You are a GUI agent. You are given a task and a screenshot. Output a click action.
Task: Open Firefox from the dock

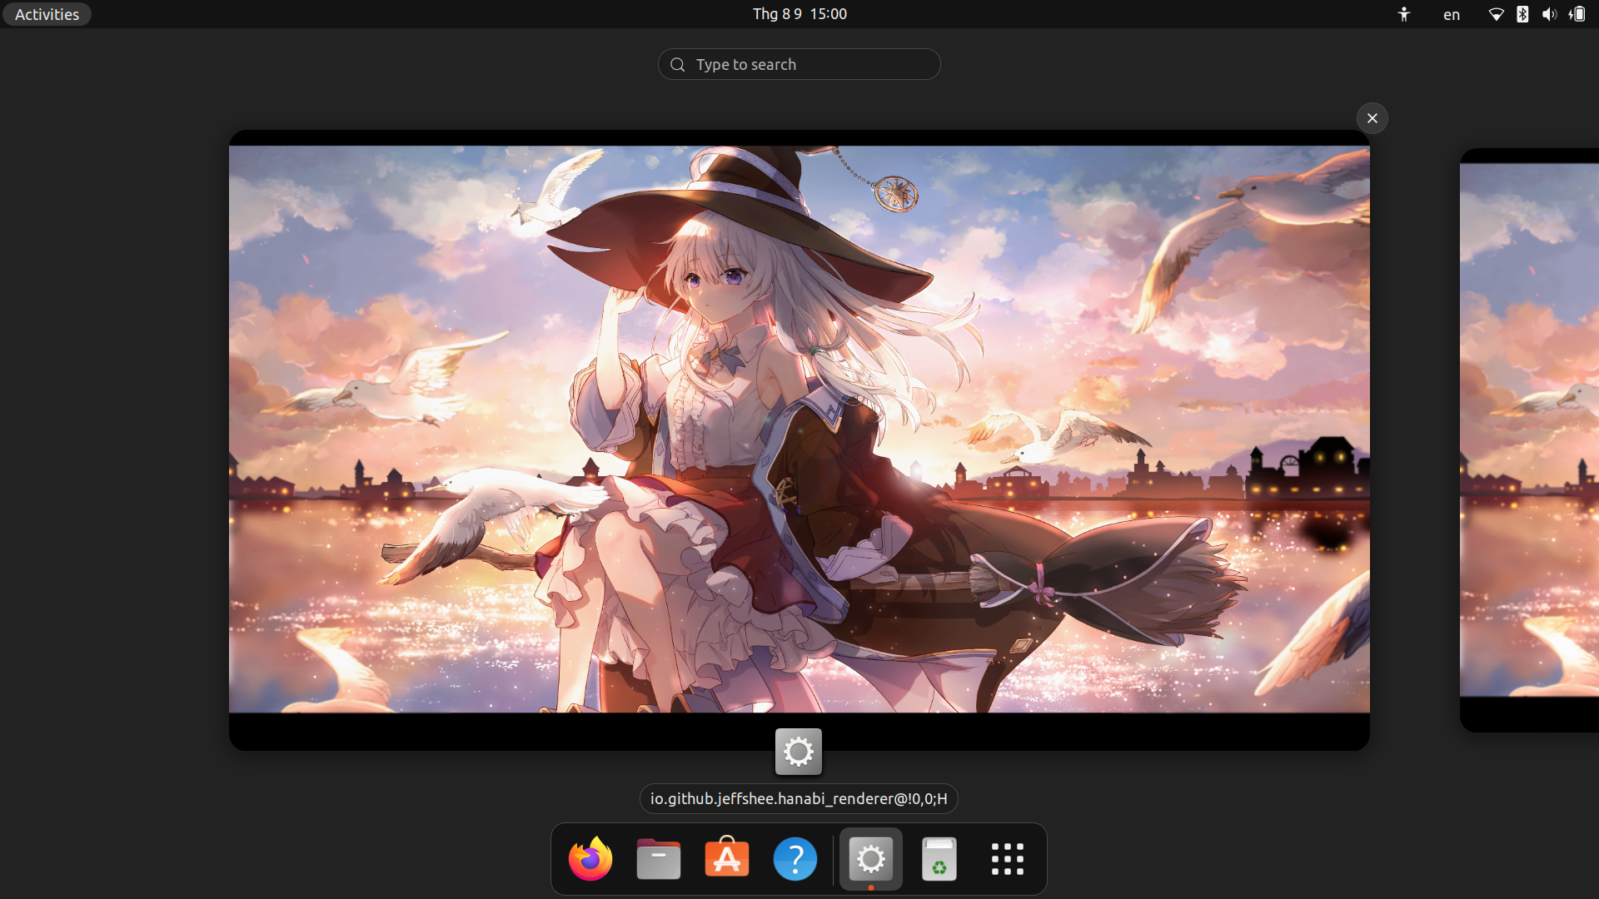[590, 858]
